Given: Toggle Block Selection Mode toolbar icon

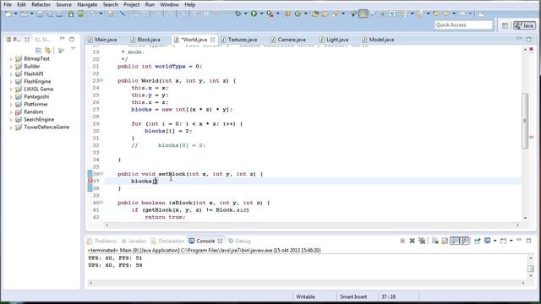Looking at the screenshot, I should pyautogui.click(x=382, y=14).
